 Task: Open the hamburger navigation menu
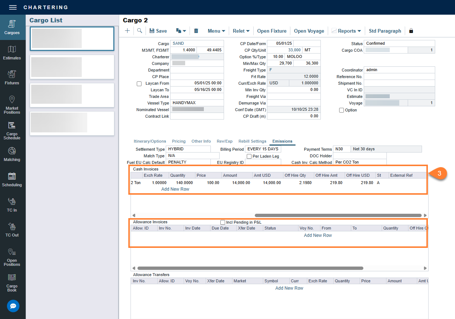tap(13, 7)
